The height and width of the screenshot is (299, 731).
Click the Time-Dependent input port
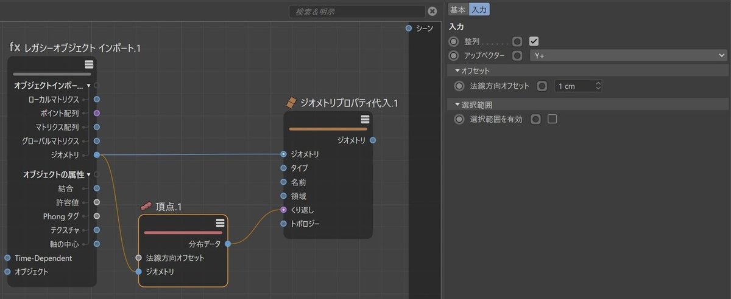click(7, 258)
